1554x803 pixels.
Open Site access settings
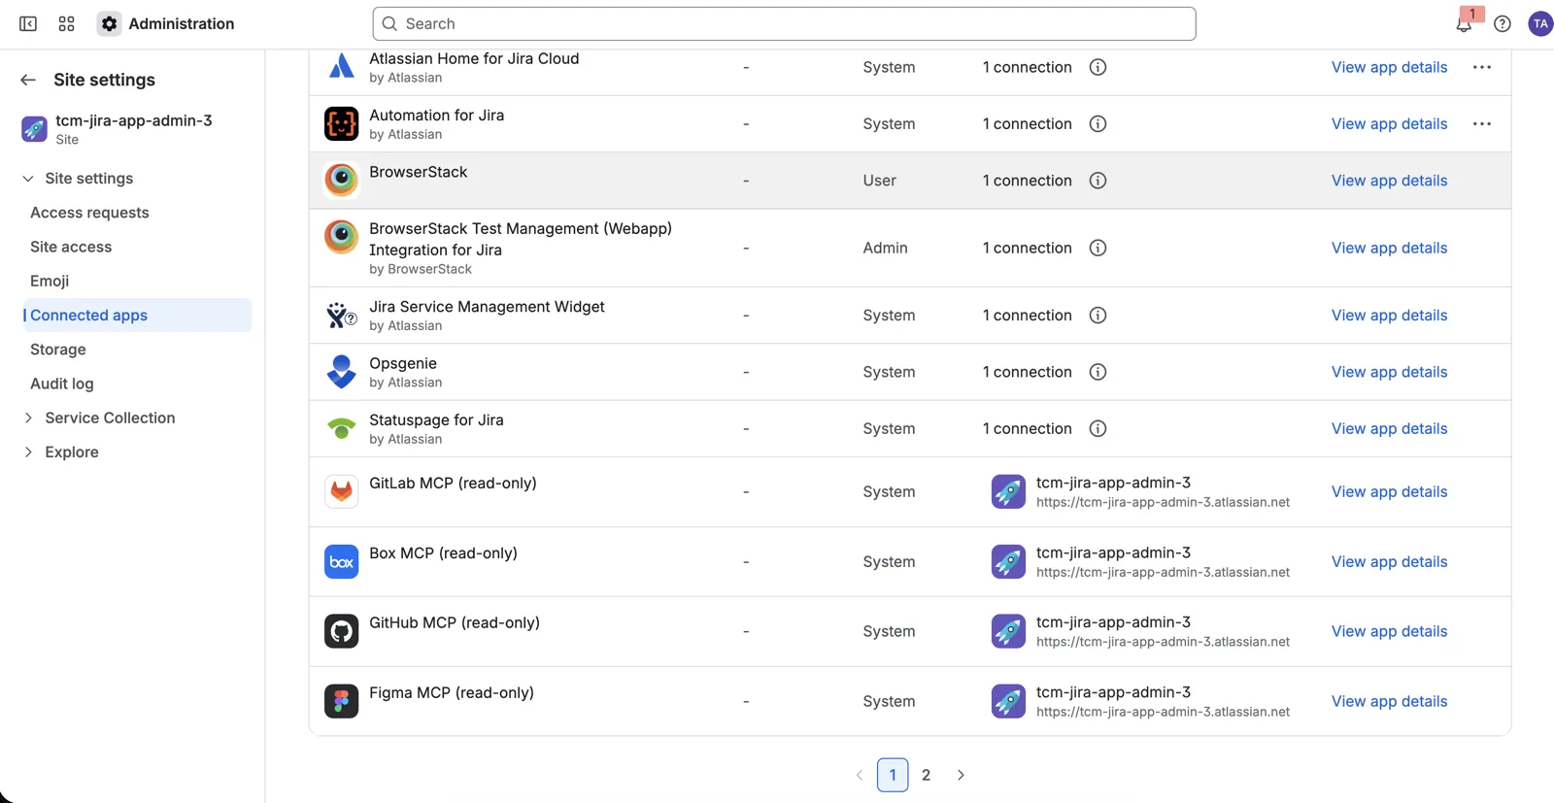click(x=71, y=247)
